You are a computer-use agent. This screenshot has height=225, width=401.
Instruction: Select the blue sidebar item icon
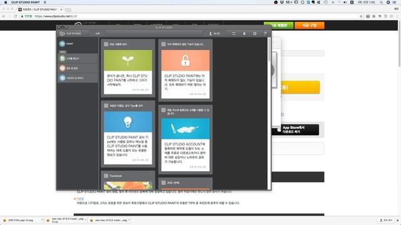point(63,77)
